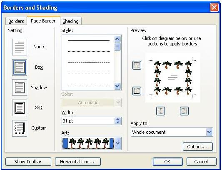Switch to the Borders tab

click(x=16, y=21)
